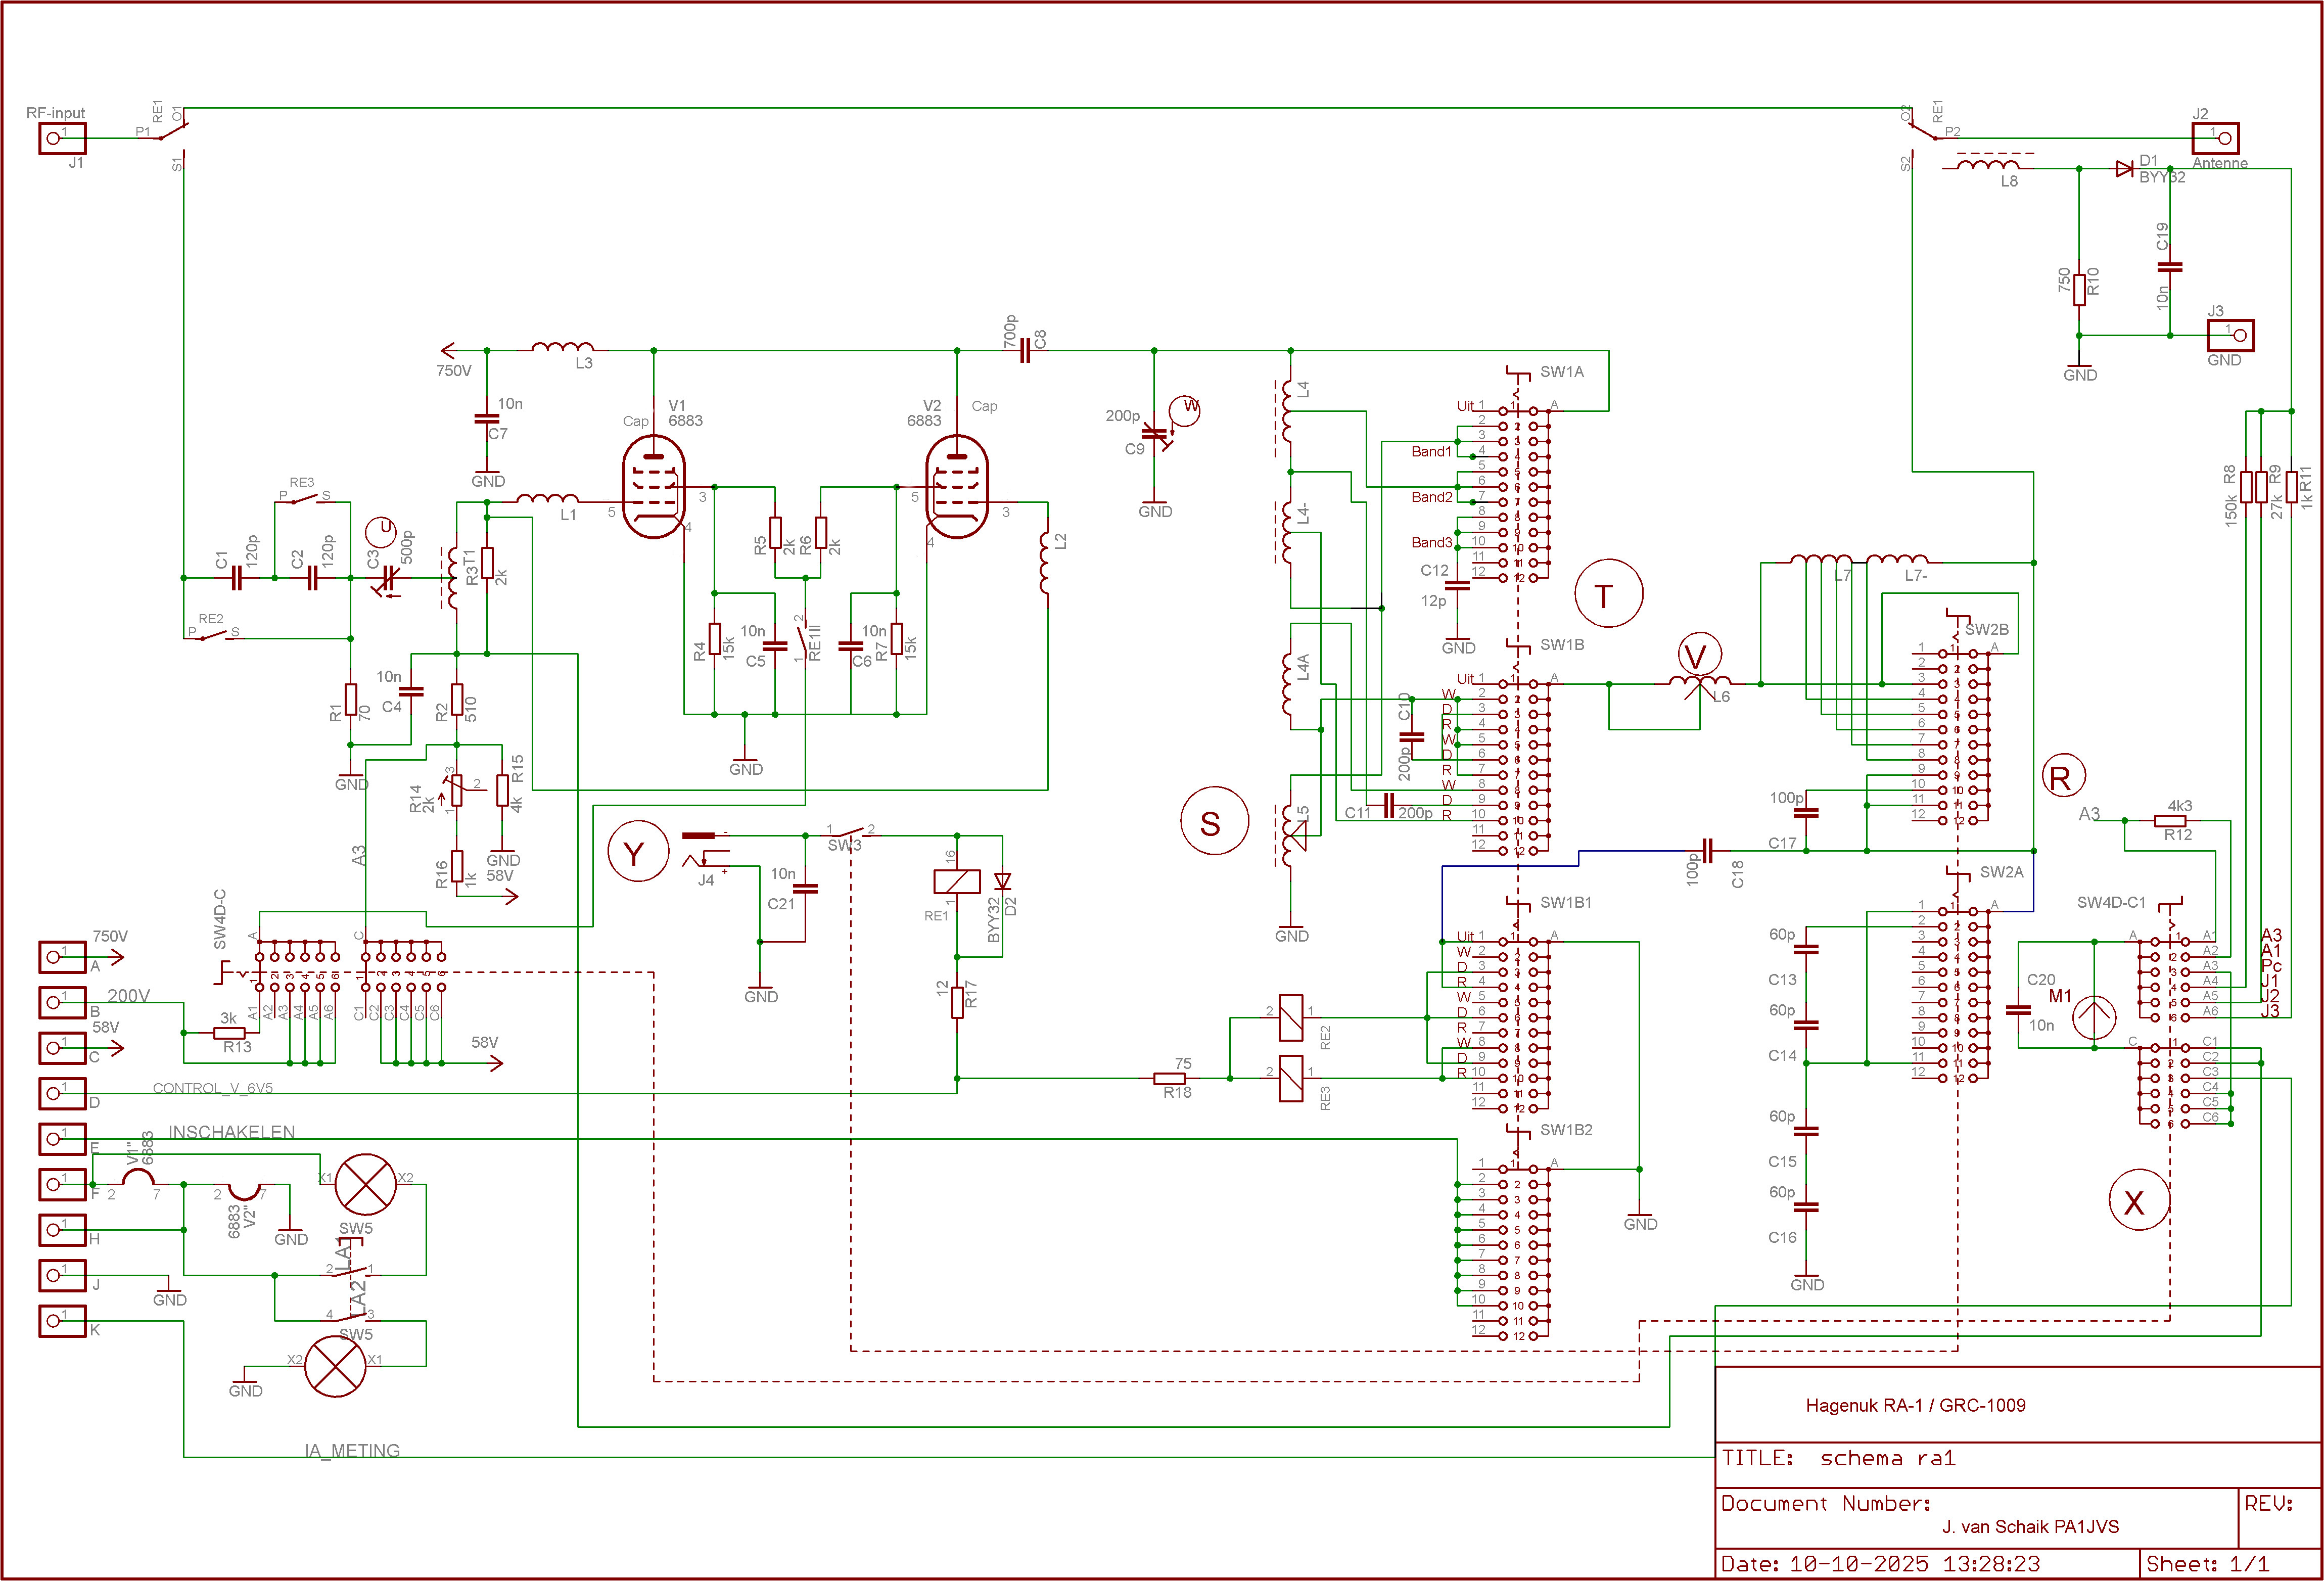The width and height of the screenshot is (2324, 1581).
Task: Click the circled Y marker near J4
Action: pos(638,851)
